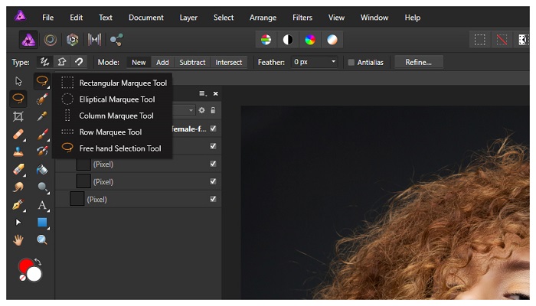Screen dimensions: 536x306
Task: Apply Auto Levels adjustment
Action: point(266,40)
